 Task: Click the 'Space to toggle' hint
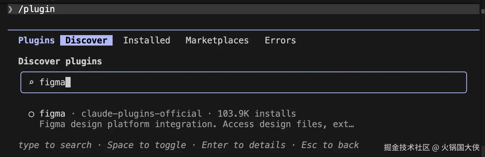pos(147,145)
